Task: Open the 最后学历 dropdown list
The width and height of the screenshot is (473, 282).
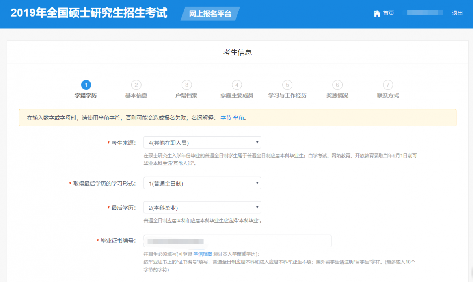Action: [202, 207]
